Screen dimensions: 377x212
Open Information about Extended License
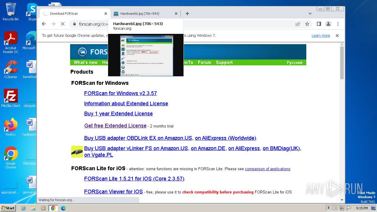coord(126,104)
